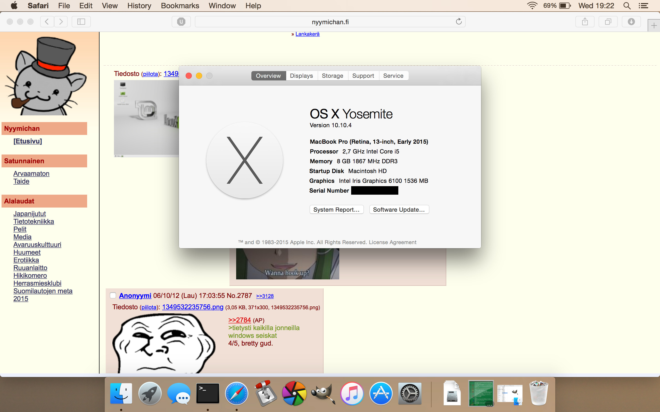Screen dimensions: 660x412
Task: Open the Share sheet icon in toolbar
Action: pyautogui.click(x=585, y=22)
